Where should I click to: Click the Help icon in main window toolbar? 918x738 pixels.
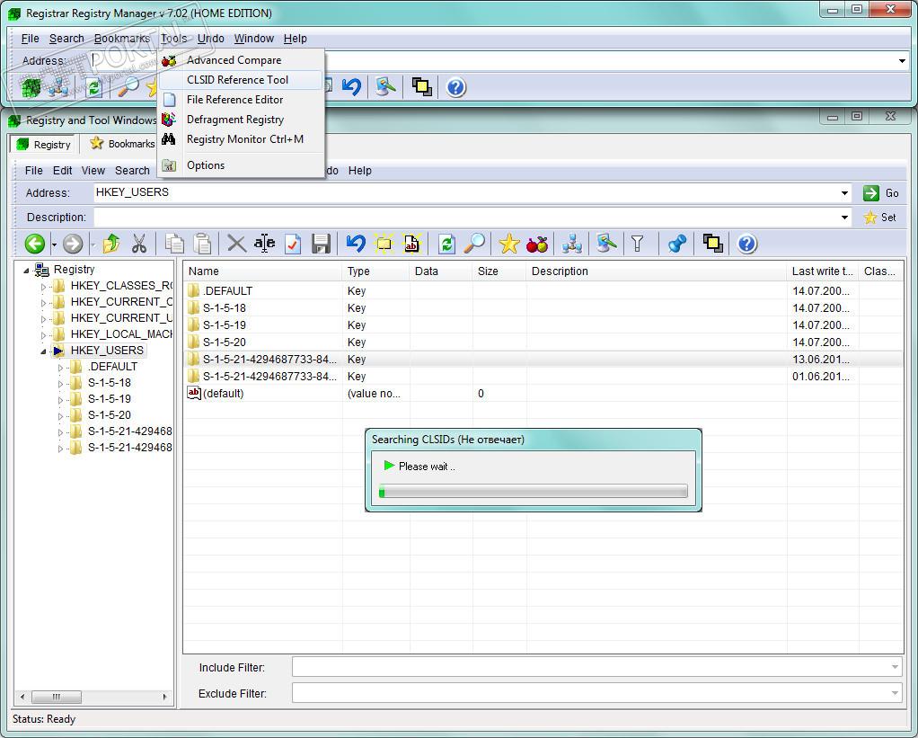click(456, 88)
